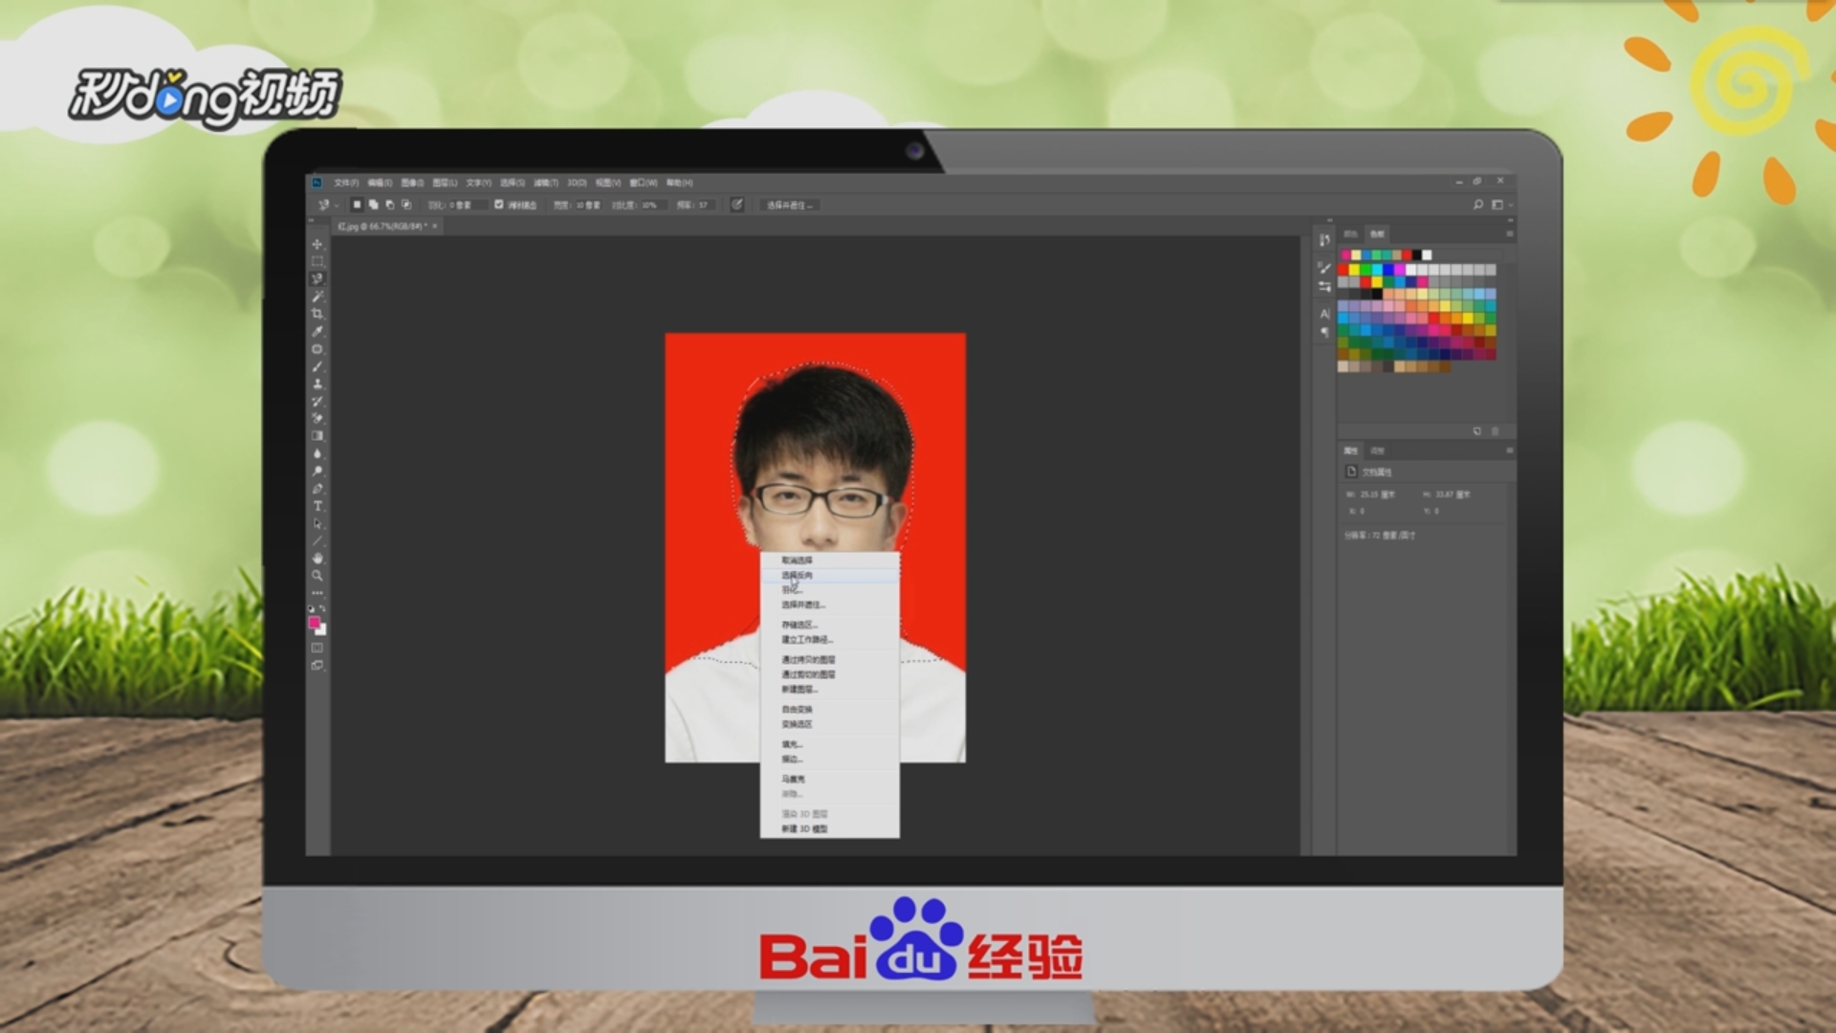The image size is (1836, 1033).
Task: Toggle the anti-alias (消除锯齿) checkbox
Action: point(499,205)
